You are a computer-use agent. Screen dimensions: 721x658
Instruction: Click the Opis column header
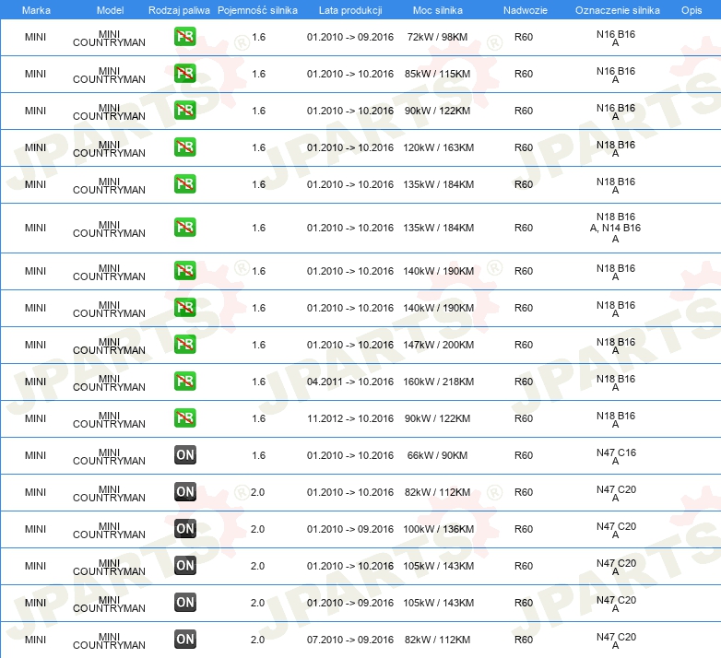pos(691,10)
